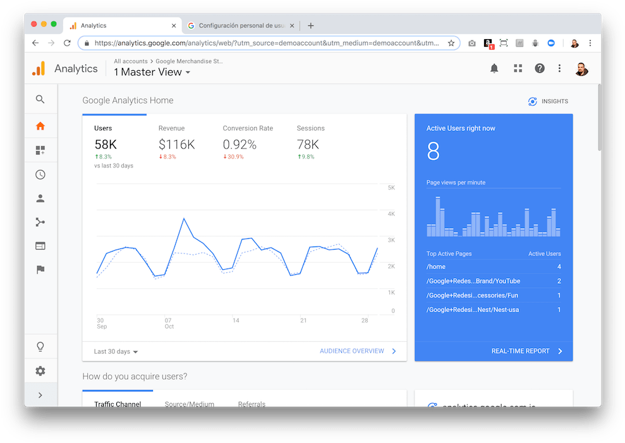Open the account avatar in the Analytics header
This screenshot has height=443, width=625.
(x=581, y=69)
